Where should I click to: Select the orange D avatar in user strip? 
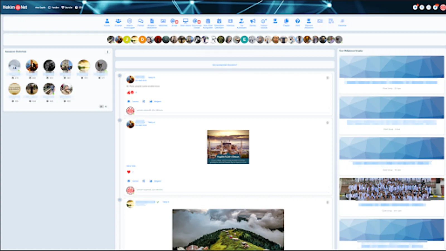(x=142, y=40)
